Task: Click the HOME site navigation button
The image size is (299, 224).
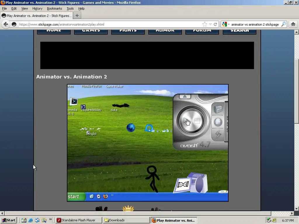Action: (x=54, y=32)
